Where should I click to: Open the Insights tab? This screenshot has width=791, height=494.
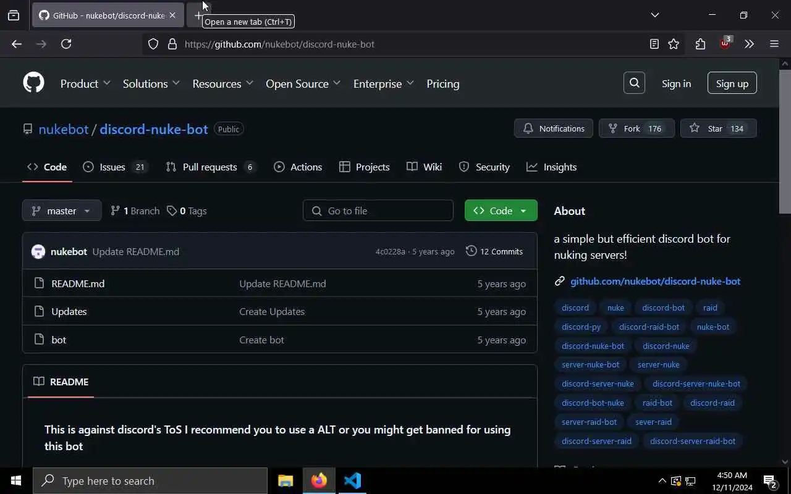click(552, 167)
